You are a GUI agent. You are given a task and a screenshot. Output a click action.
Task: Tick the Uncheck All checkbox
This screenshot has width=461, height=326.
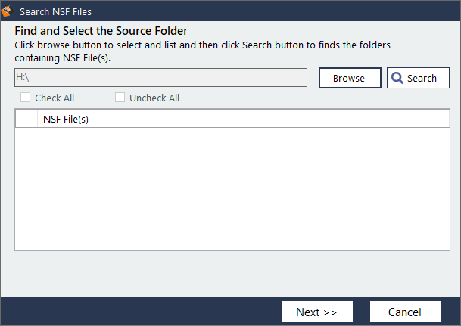(120, 98)
